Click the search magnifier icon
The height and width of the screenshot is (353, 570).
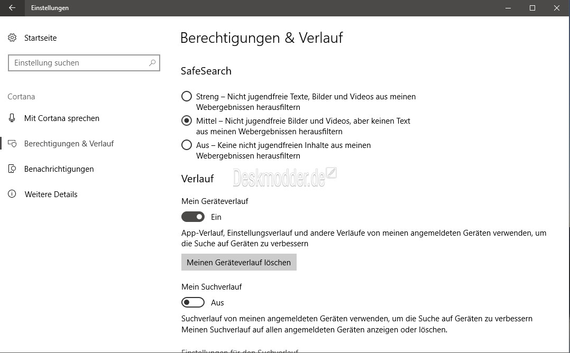[152, 63]
